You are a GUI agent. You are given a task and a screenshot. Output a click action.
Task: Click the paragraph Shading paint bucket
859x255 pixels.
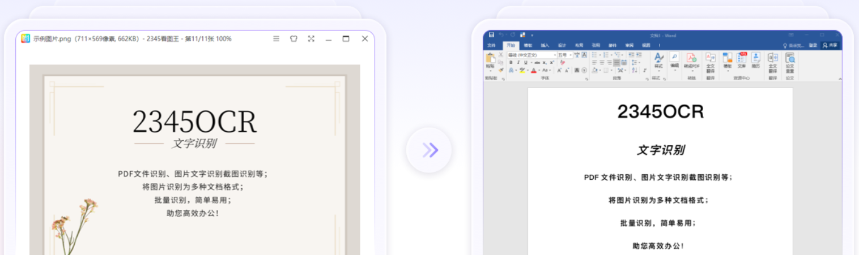click(596, 70)
